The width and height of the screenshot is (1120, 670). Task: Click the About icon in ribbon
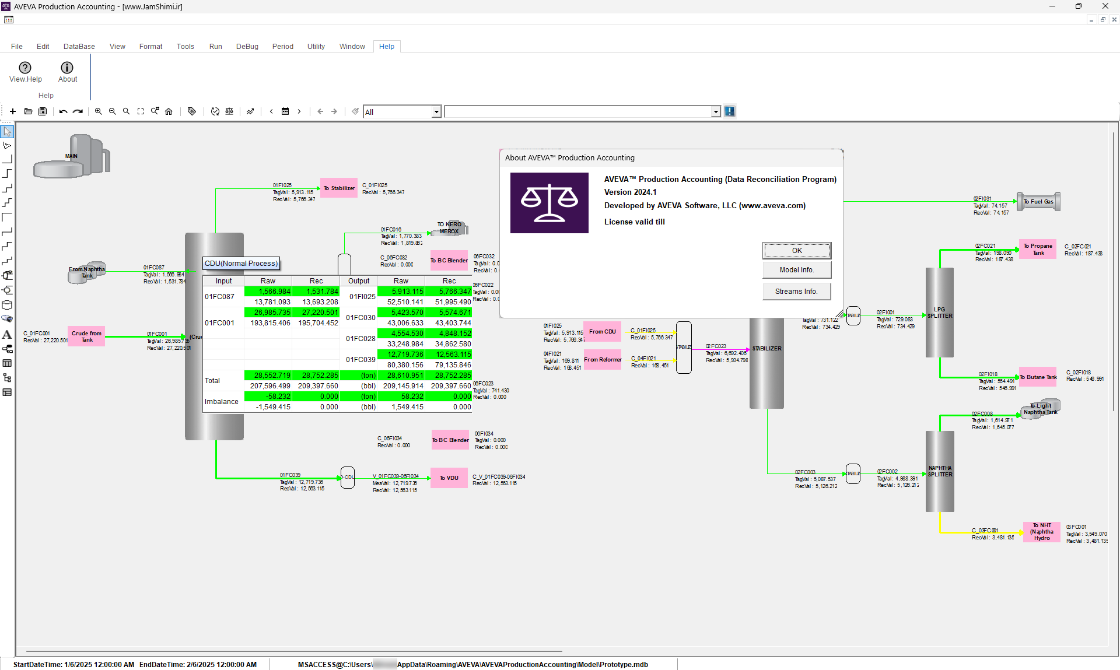[x=68, y=72]
